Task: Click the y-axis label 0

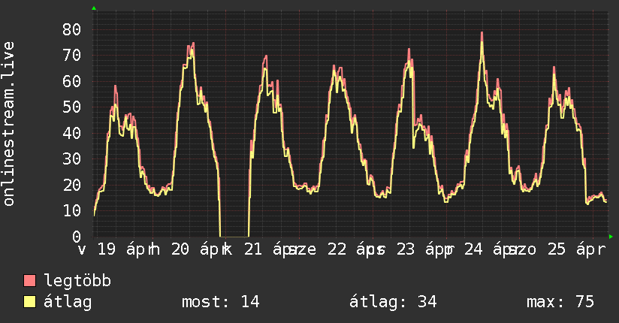Action: coord(77,237)
